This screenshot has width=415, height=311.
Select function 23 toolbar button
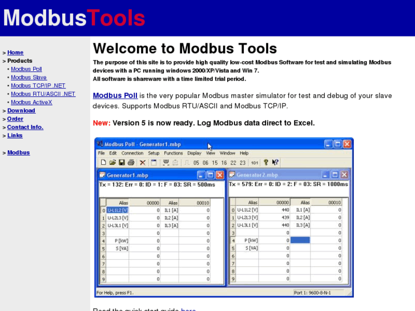click(243, 163)
